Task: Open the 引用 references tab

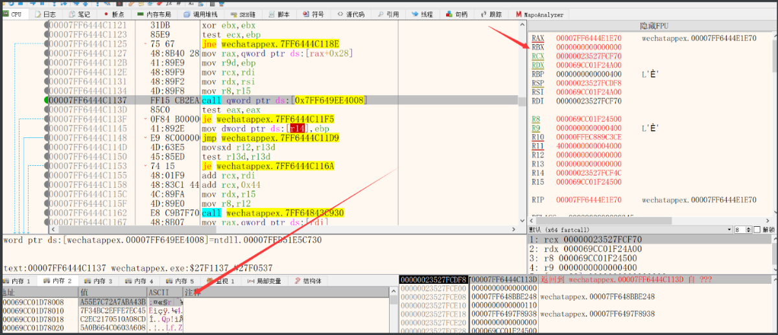Action: click(x=388, y=14)
